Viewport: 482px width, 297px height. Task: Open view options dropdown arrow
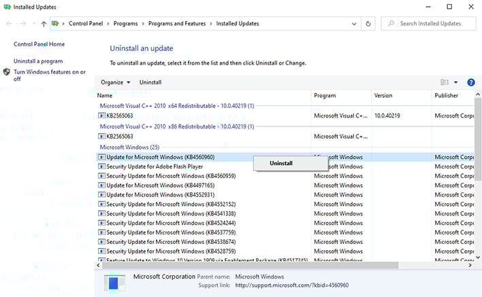point(456,82)
